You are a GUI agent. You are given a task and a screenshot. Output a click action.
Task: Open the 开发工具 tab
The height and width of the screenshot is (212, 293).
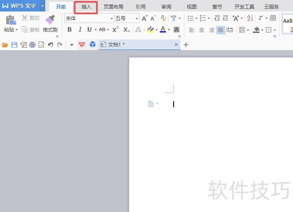pyautogui.click(x=244, y=7)
